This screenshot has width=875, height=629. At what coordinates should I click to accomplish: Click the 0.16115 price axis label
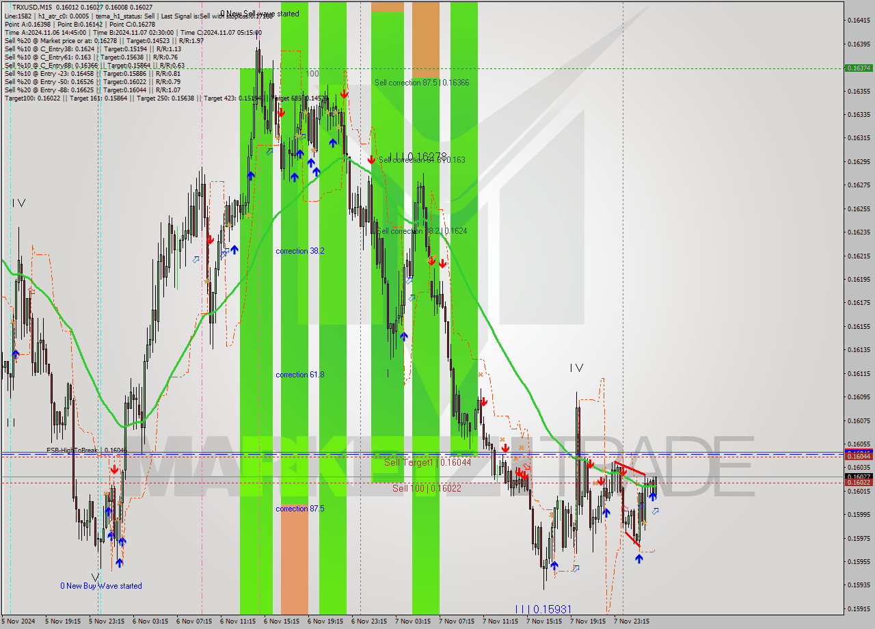point(859,373)
